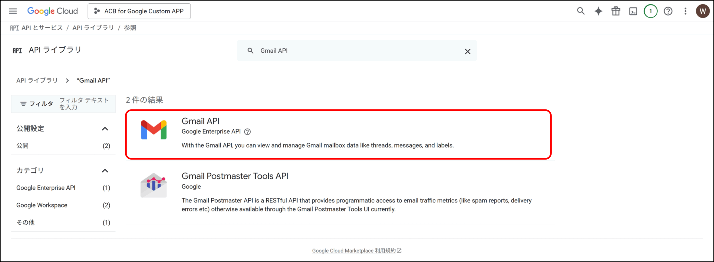Activate Cloud Shell terminal icon
The width and height of the screenshot is (714, 262).
click(x=633, y=11)
